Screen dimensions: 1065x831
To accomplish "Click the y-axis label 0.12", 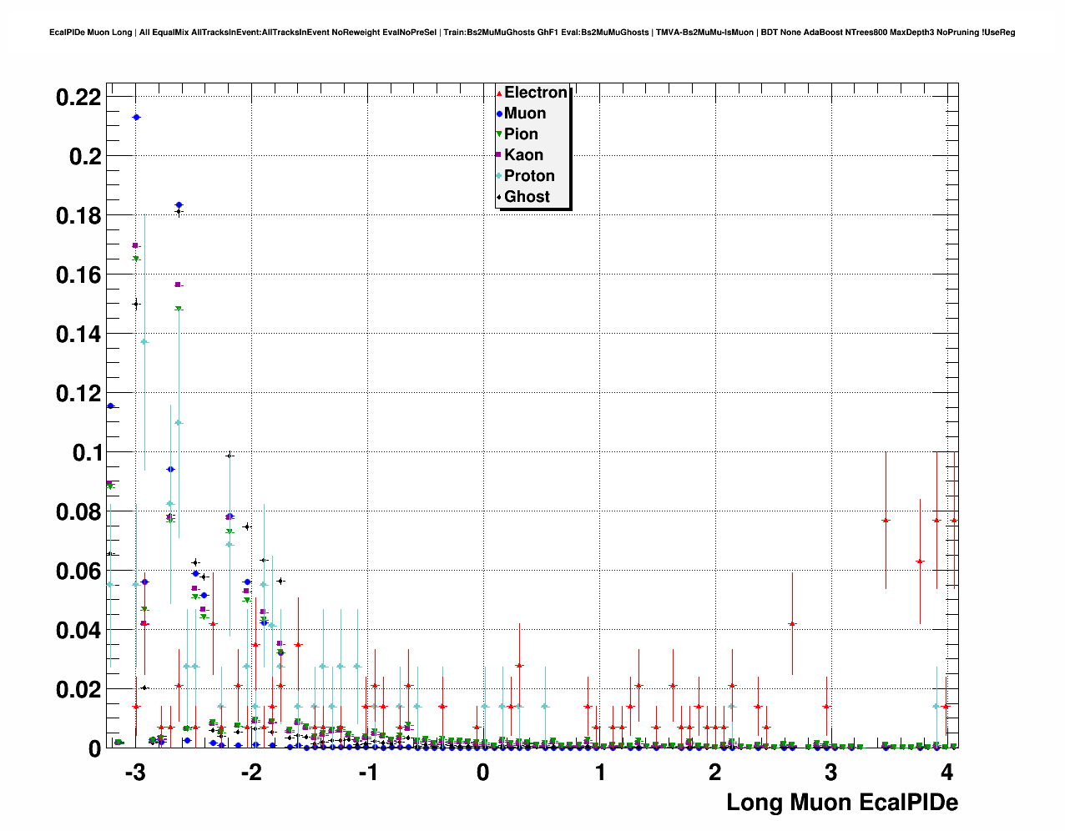I will coord(78,394).
